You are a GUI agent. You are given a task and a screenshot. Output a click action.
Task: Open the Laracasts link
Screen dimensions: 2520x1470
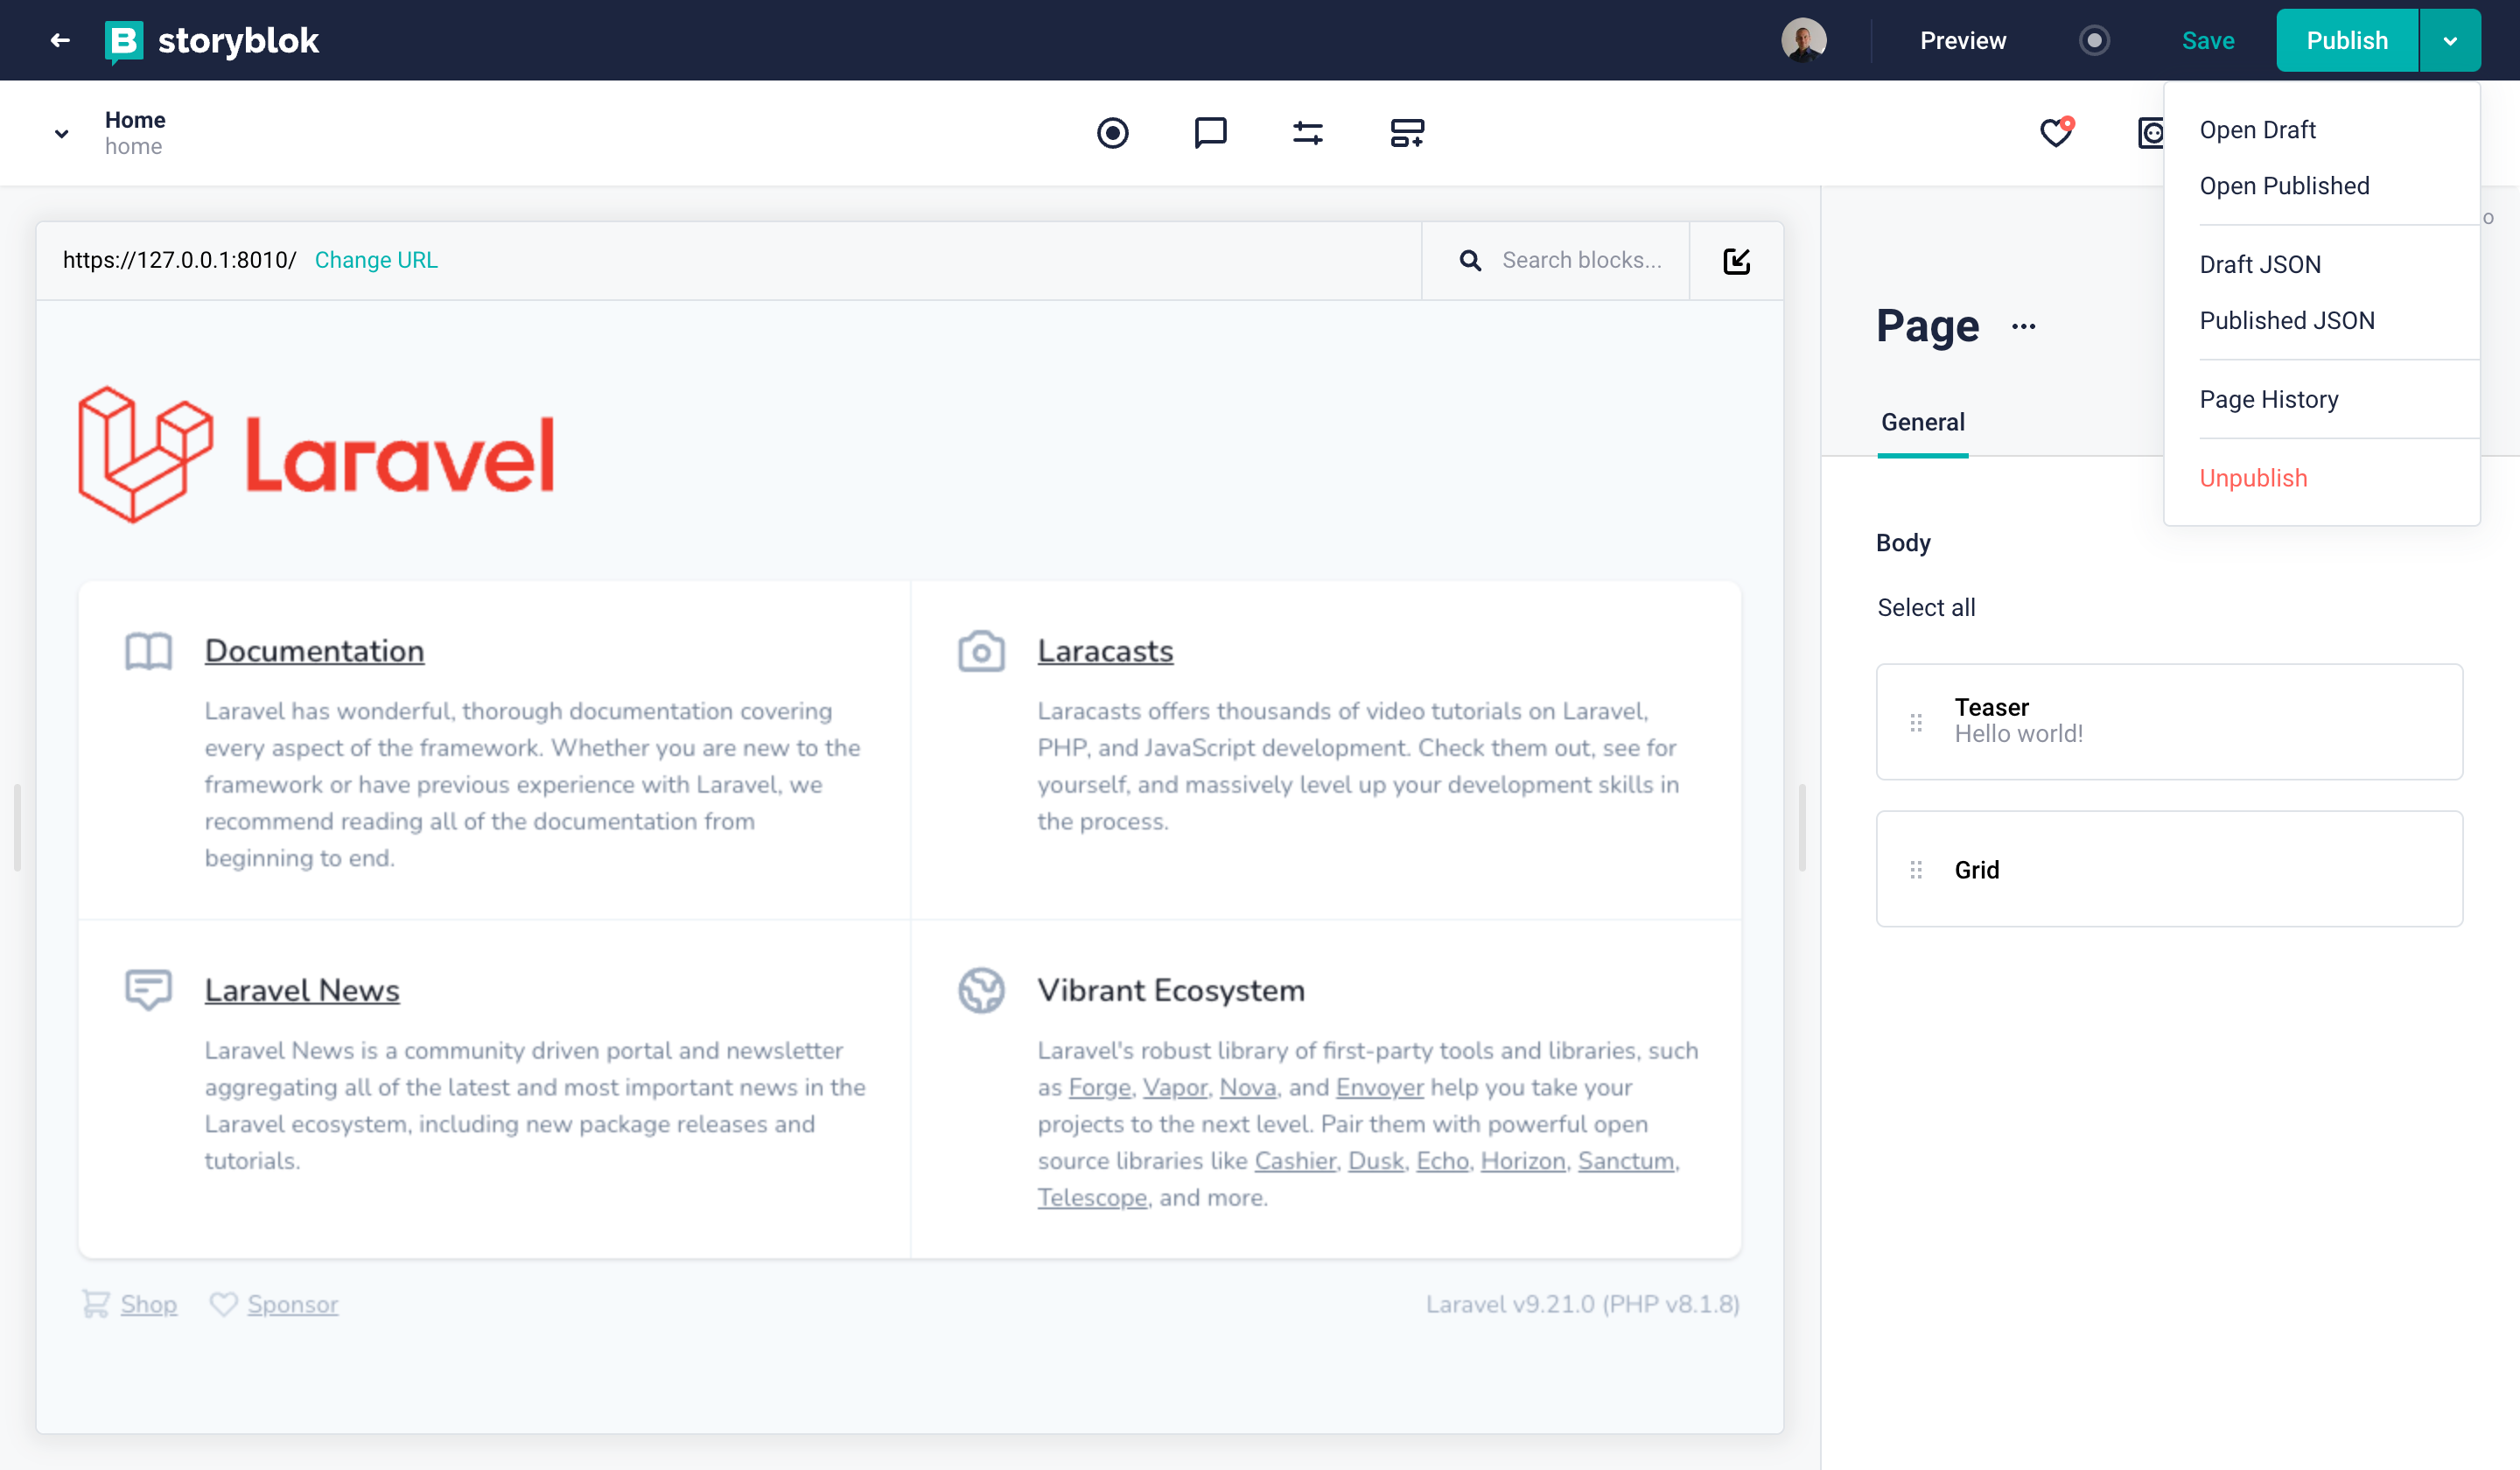point(1104,651)
